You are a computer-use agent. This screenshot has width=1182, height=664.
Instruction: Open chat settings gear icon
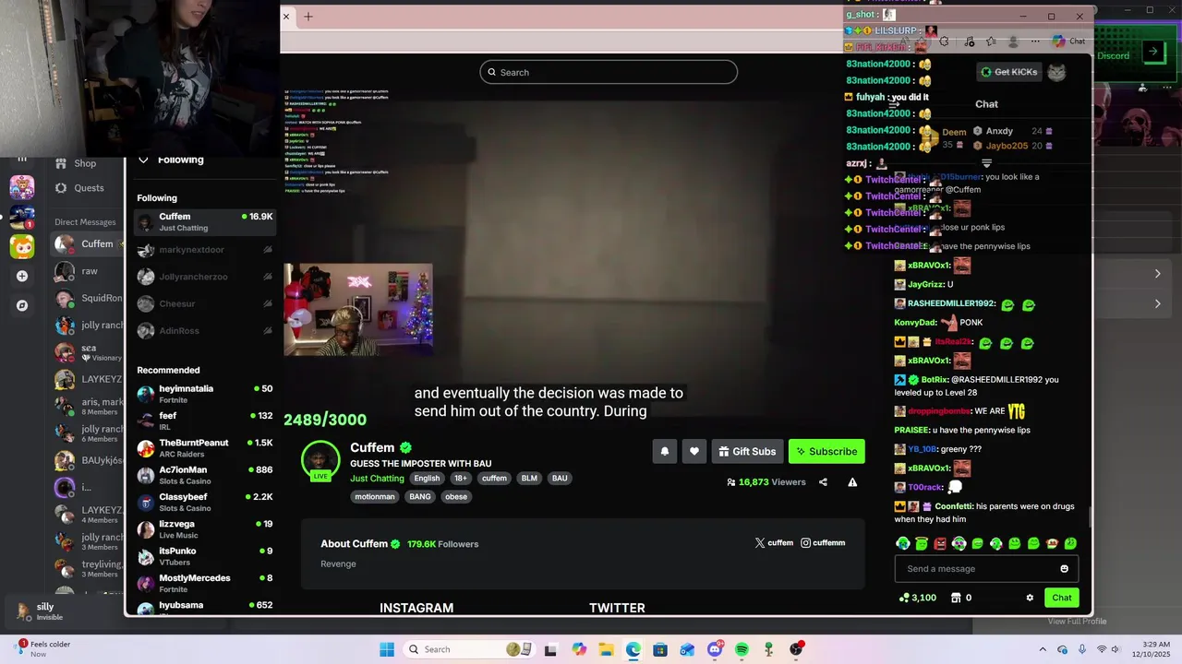1030,598
